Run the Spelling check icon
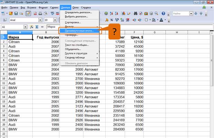This screenshot has height=138, width=214. (x=52, y=13)
